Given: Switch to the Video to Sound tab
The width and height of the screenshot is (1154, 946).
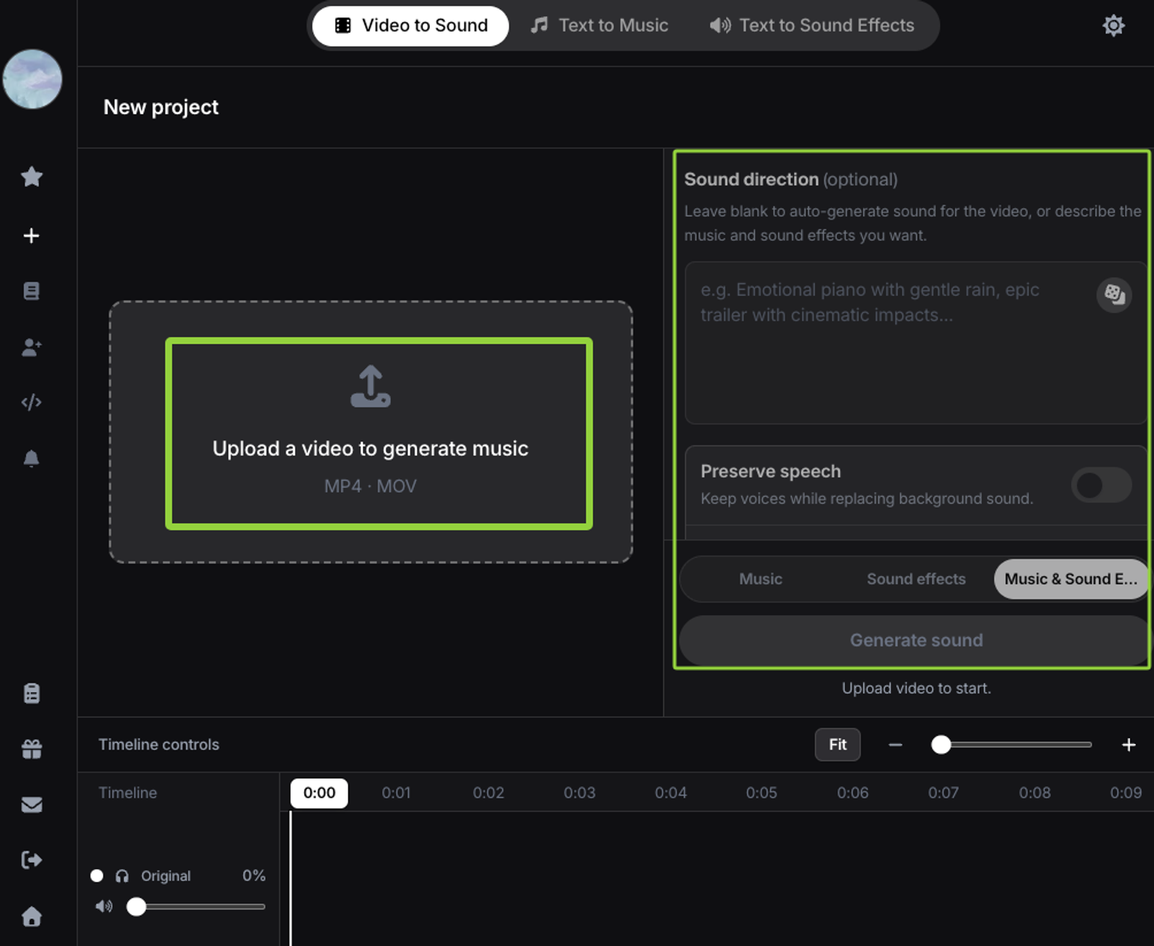Looking at the screenshot, I should 410,26.
